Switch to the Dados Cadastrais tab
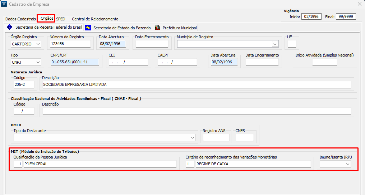Viewport: 365px width, 195px height. tap(20, 19)
